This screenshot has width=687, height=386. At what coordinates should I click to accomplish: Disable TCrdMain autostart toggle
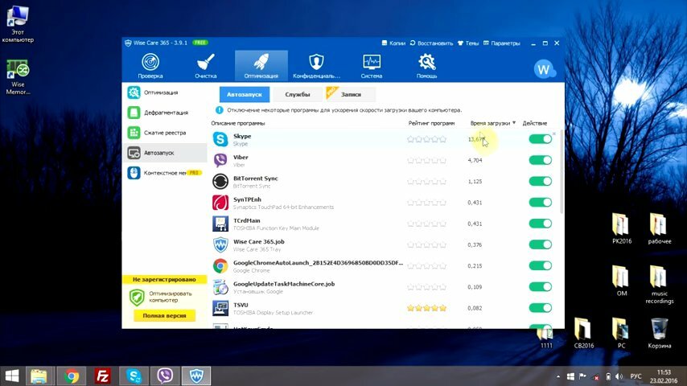point(541,223)
